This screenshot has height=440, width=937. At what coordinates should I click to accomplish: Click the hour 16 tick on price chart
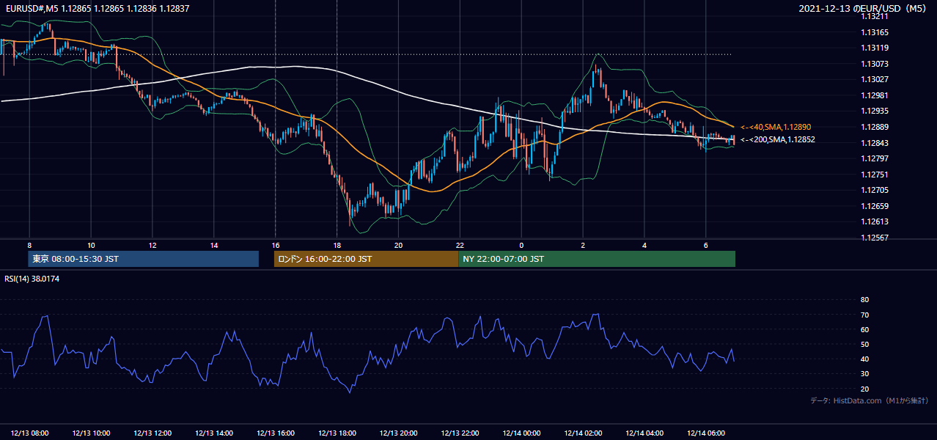(x=276, y=245)
